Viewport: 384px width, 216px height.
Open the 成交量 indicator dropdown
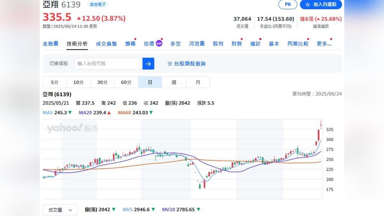point(60,210)
